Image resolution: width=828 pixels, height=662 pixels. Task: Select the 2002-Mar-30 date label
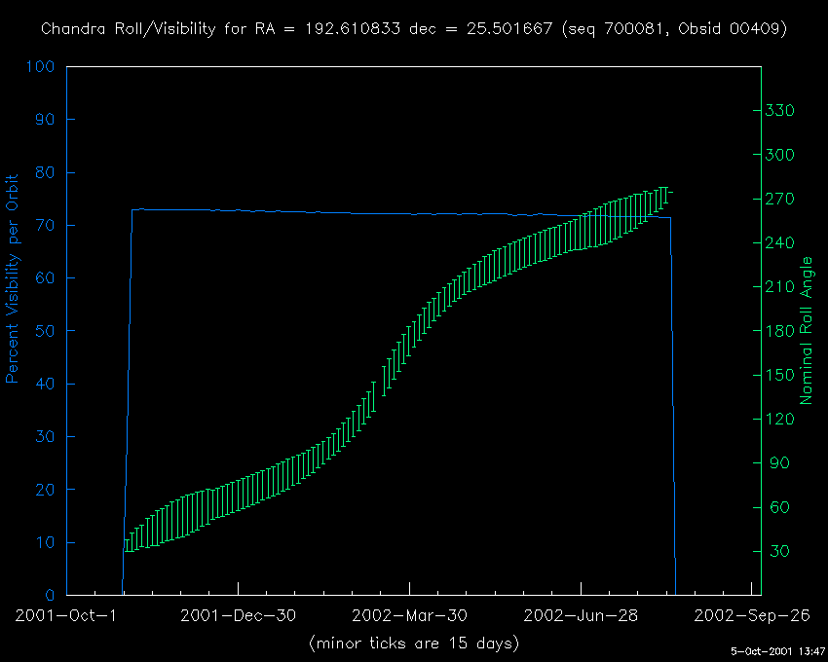[409, 616]
